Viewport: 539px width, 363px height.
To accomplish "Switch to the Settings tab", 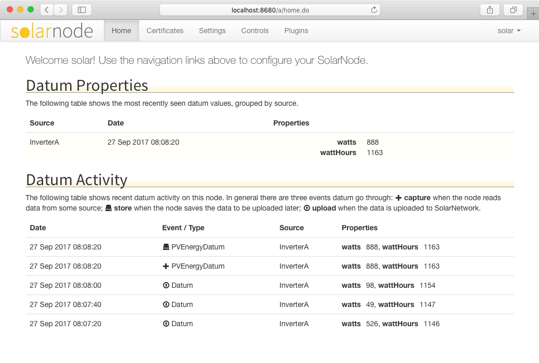I will coord(212,31).
